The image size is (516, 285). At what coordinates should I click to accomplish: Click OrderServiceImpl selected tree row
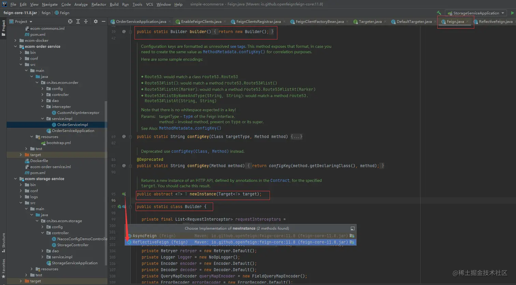tap(57, 125)
